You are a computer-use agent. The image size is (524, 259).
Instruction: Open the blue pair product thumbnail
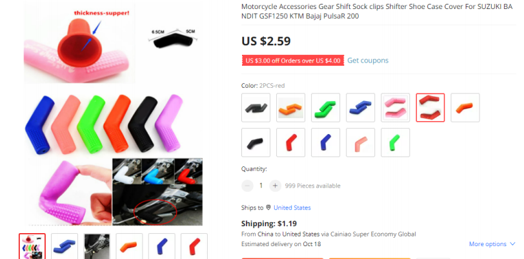65,246
